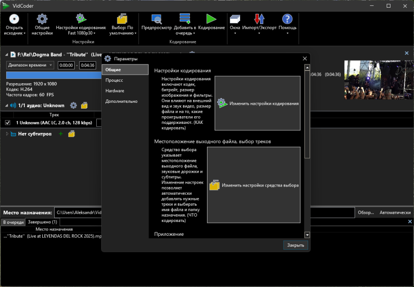Click the Параметры dialog vertical scrollbar
414x287 pixels.
click(x=307, y=115)
